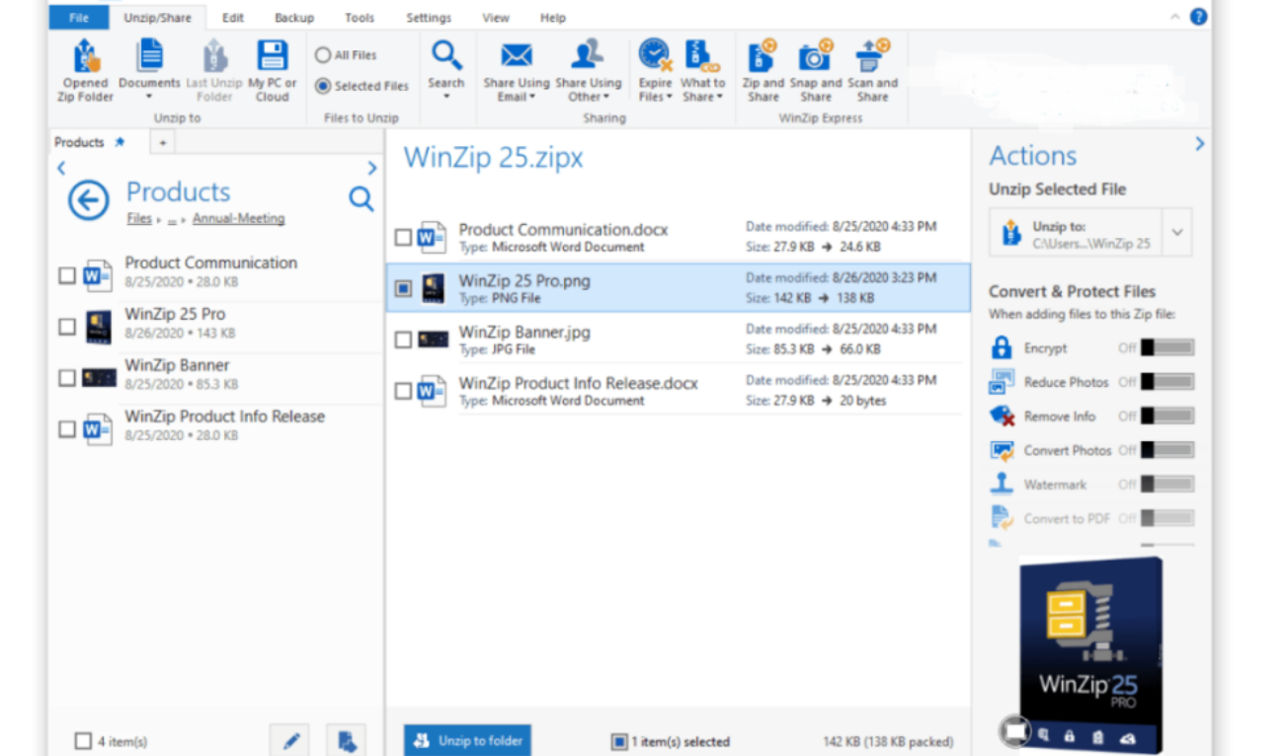Screen dimensions: 1286x756
Task: Check WinZip Banner in Products pane
Action: (x=66, y=378)
